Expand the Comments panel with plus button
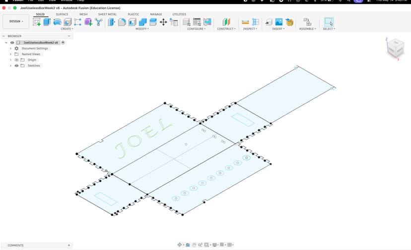The height and width of the screenshot is (250, 411). tap(69, 245)
